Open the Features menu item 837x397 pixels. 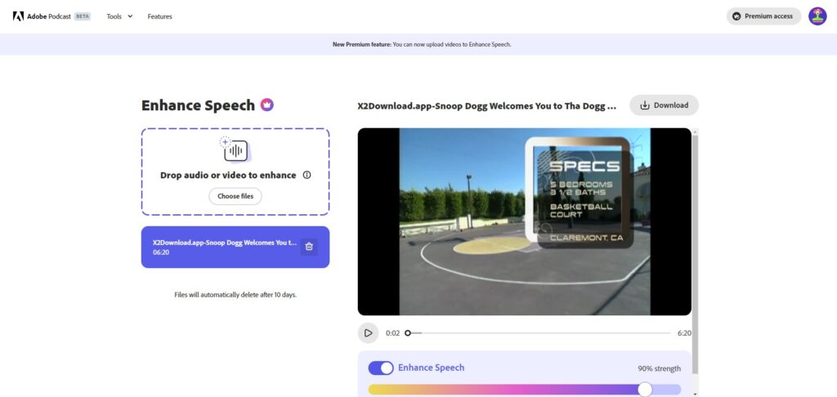[x=159, y=16]
